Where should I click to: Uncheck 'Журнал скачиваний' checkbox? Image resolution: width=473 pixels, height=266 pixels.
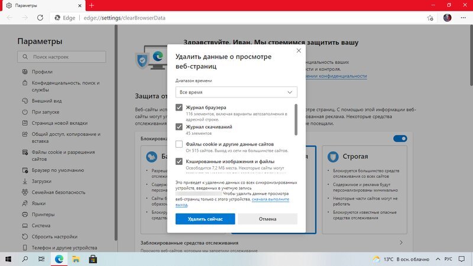[x=179, y=126]
